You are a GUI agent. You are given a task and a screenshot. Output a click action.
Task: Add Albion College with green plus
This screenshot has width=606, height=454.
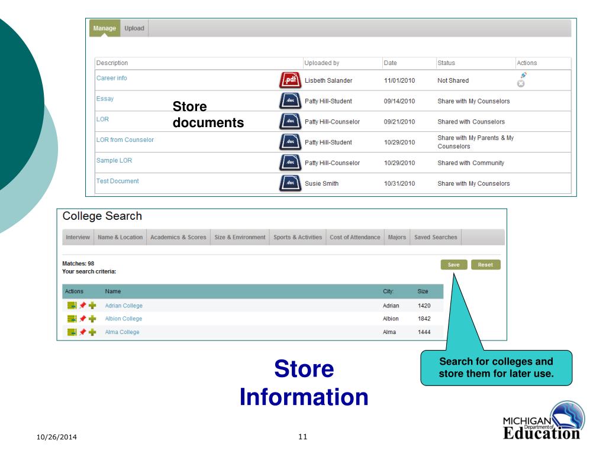click(92, 319)
